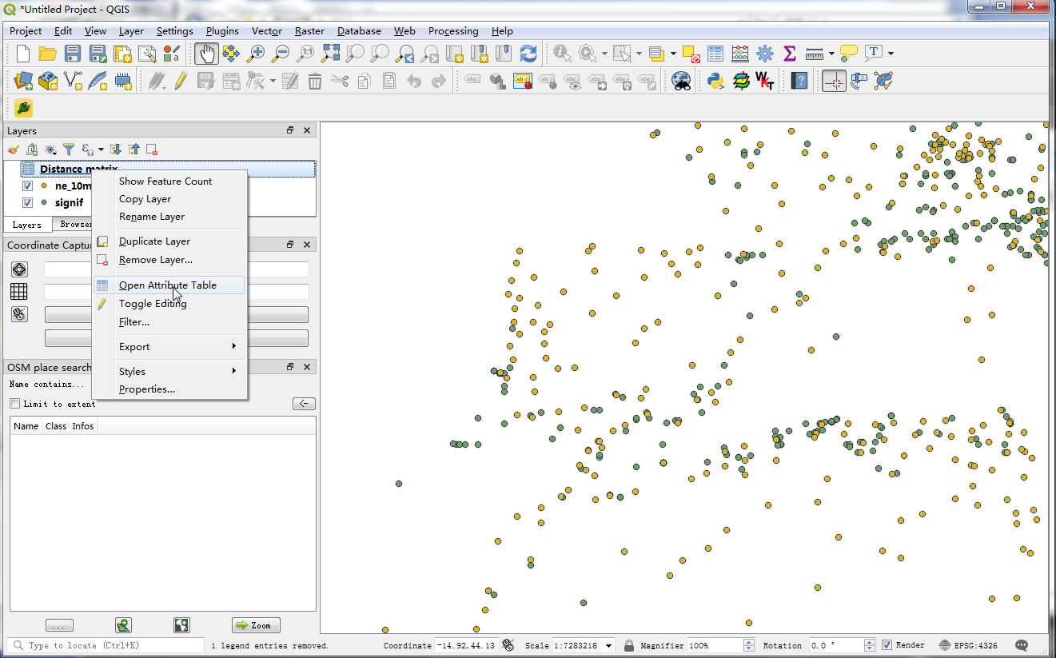Expand the Text Annotation dropdown arrow

coord(891,54)
